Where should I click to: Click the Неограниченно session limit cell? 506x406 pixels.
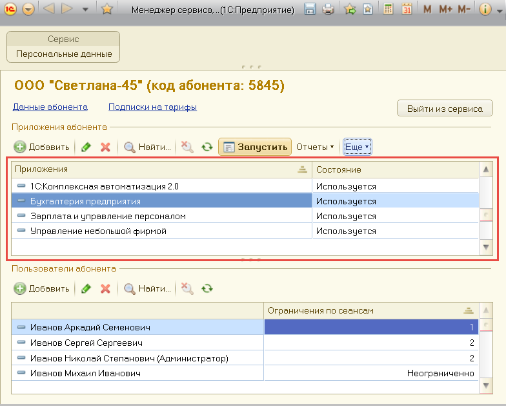(371, 373)
